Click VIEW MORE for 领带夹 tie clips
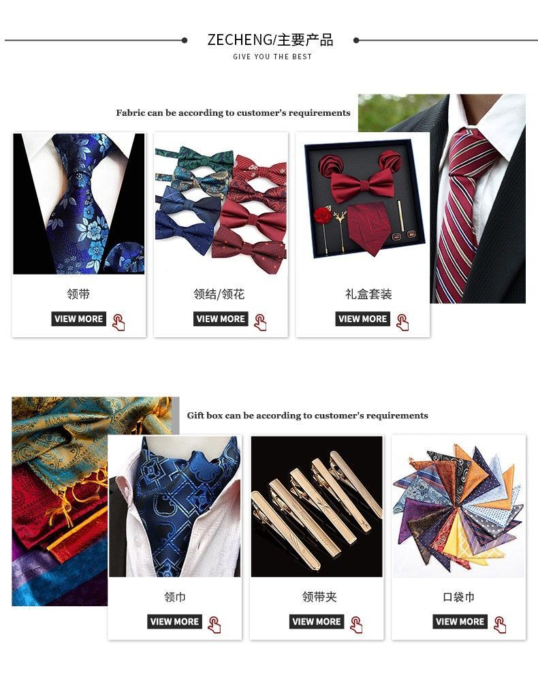Screen dimensions: 538x673 [317, 621]
